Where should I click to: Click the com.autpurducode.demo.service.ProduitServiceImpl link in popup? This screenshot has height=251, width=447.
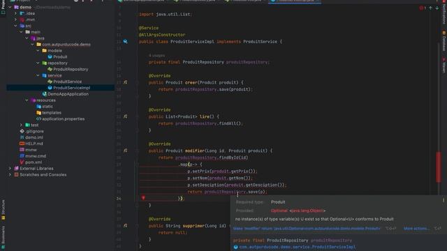pos(298,247)
